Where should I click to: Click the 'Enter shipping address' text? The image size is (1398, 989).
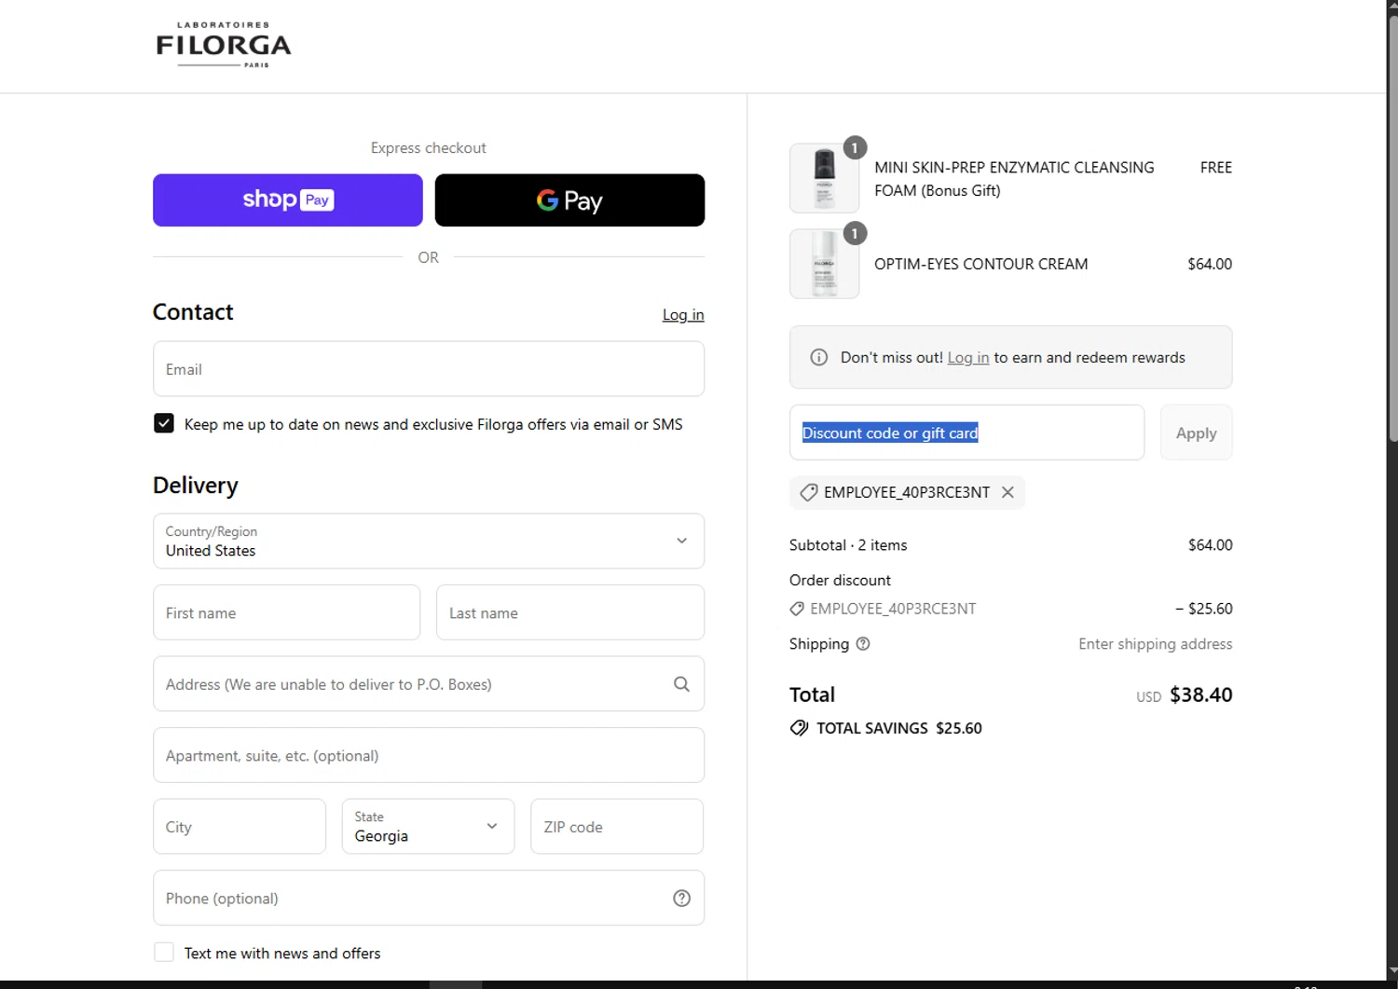1156,644
